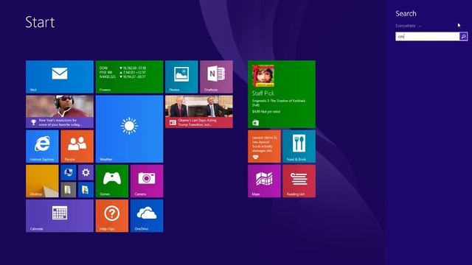Image resolution: width=472 pixels, height=265 pixels.
Task: Open the Mail tile
Action: (60, 77)
